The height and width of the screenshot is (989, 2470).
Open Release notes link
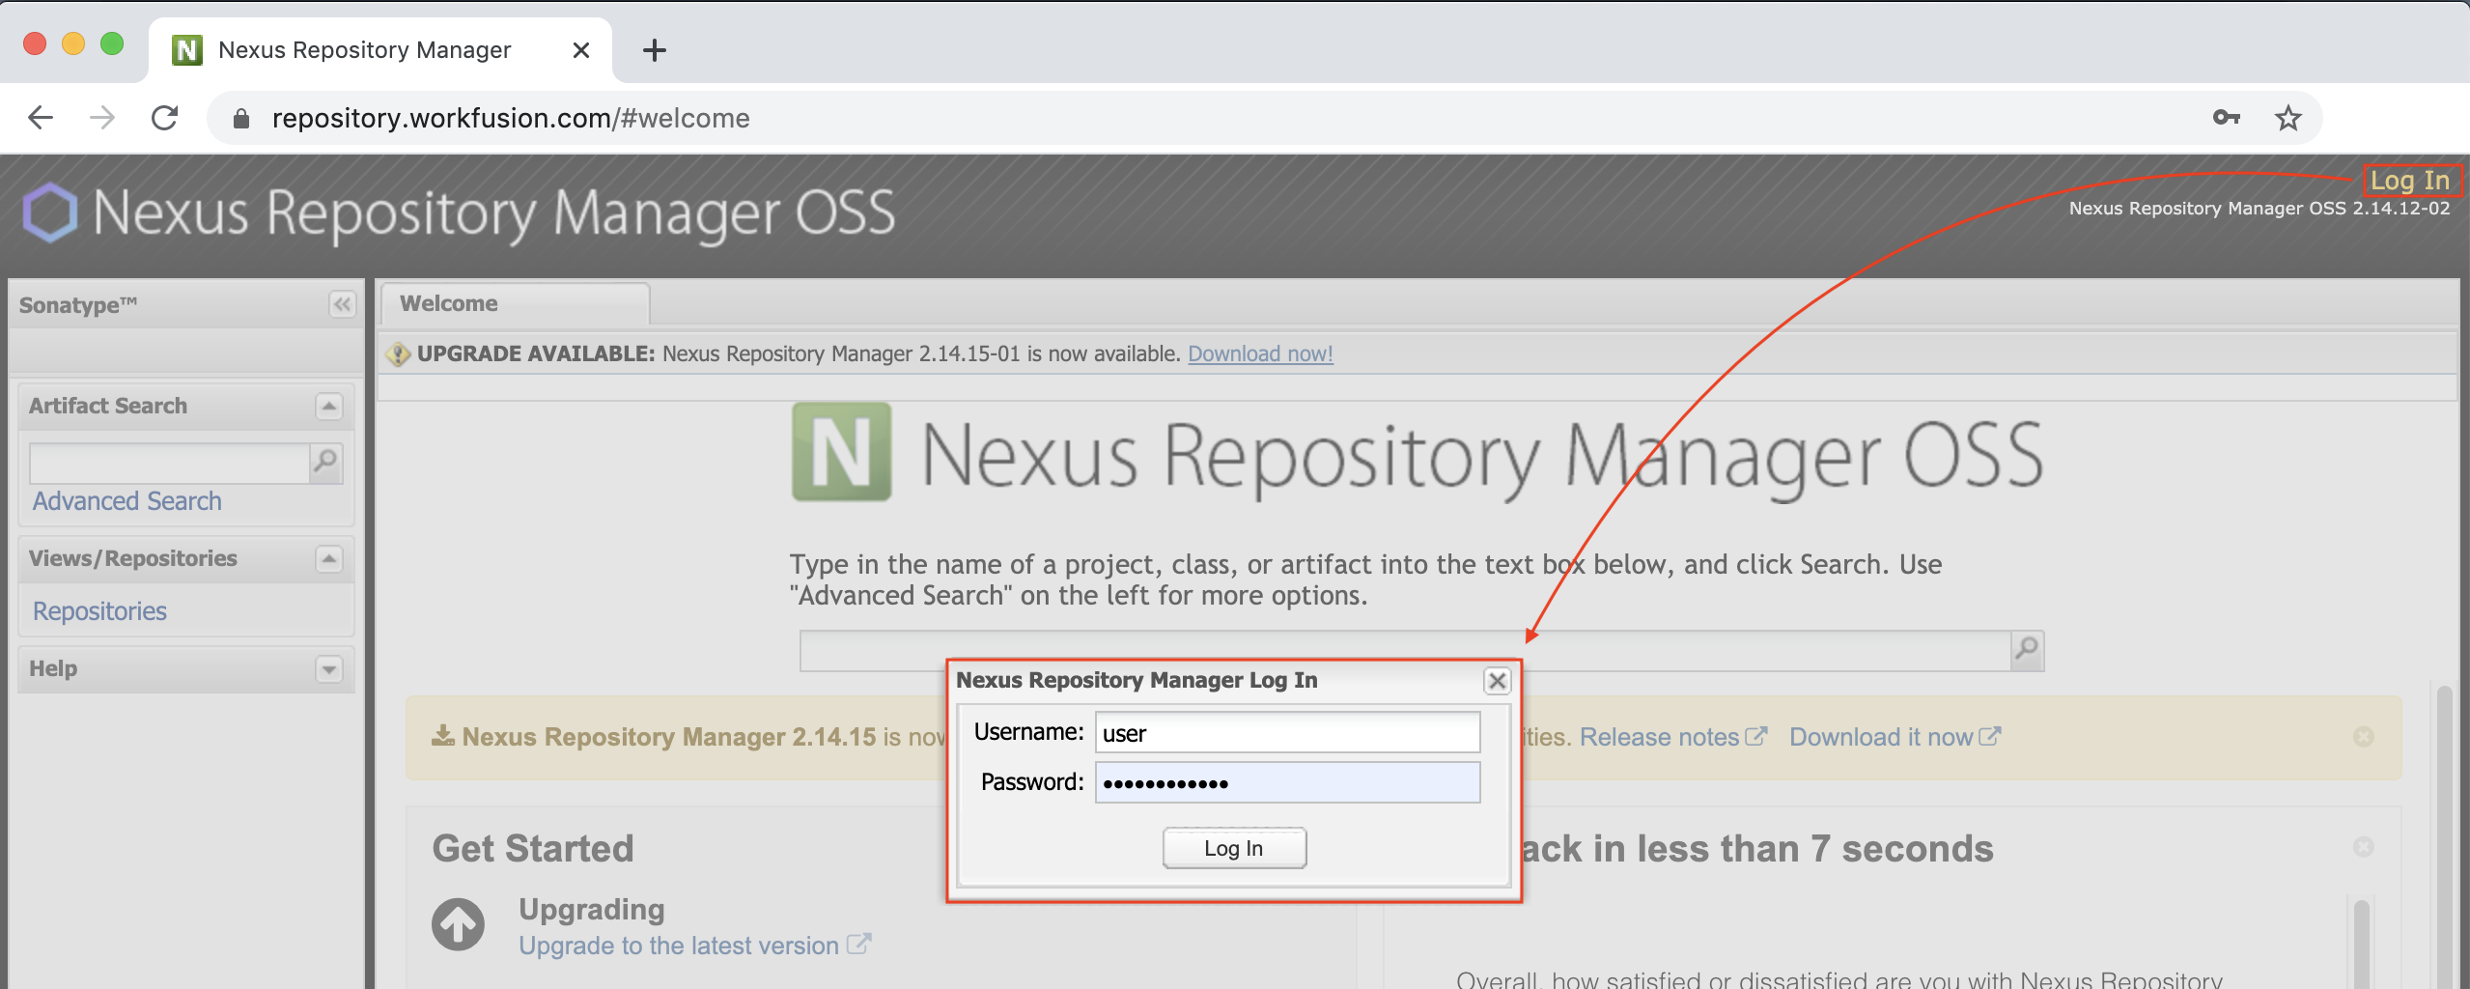coord(1672,737)
